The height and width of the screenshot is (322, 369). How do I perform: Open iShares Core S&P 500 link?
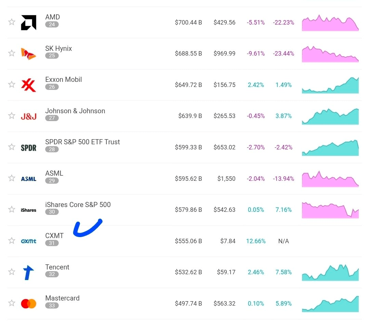[78, 204]
